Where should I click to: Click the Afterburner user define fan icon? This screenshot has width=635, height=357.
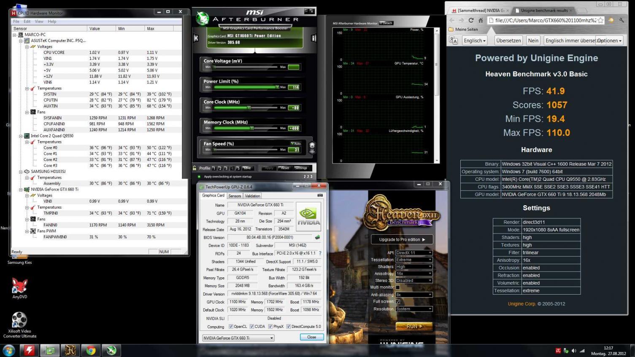click(x=312, y=147)
